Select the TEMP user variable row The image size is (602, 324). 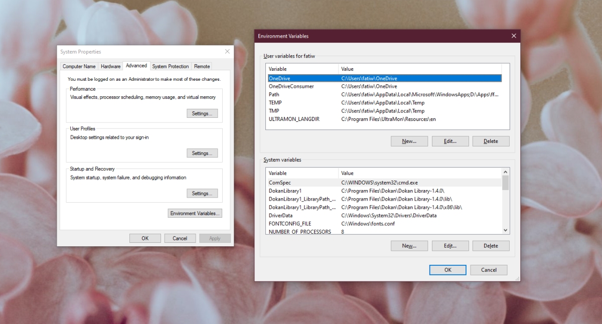[384, 102]
